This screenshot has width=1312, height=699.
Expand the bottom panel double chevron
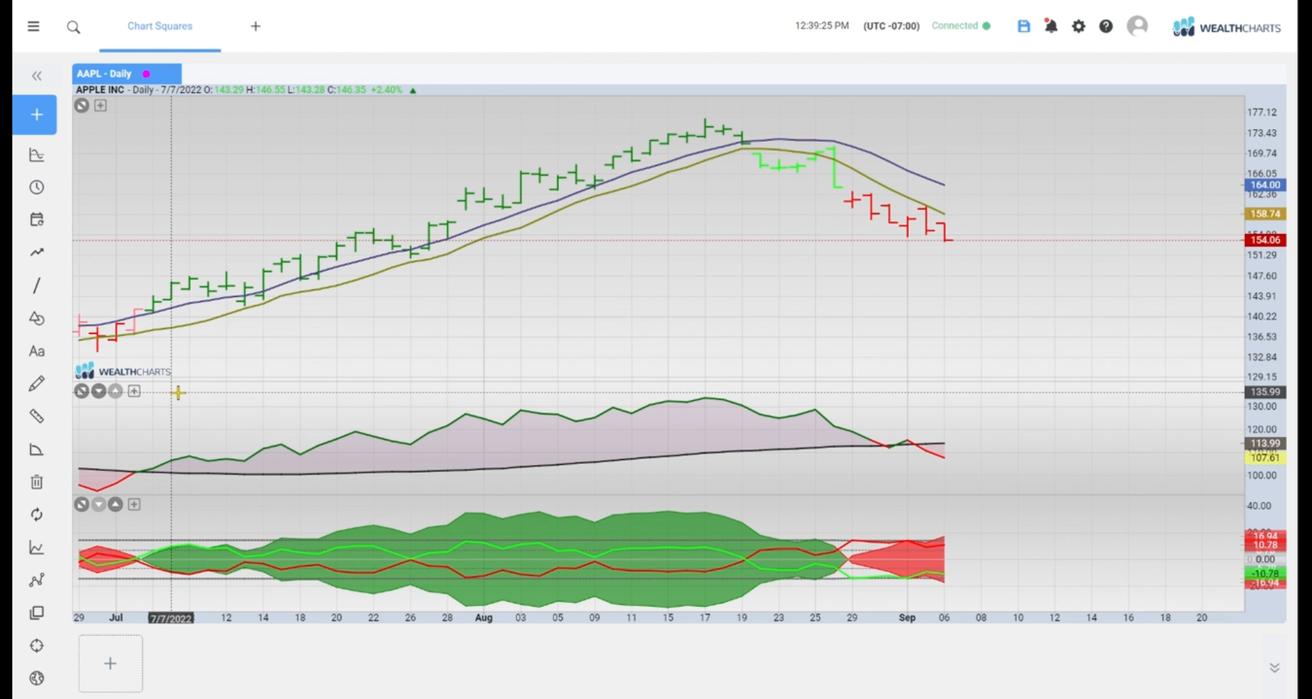pyautogui.click(x=1274, y=668)
